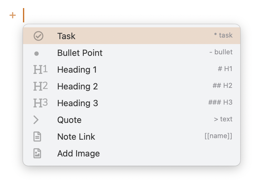Click the H2 heading icon

[40, 86]
